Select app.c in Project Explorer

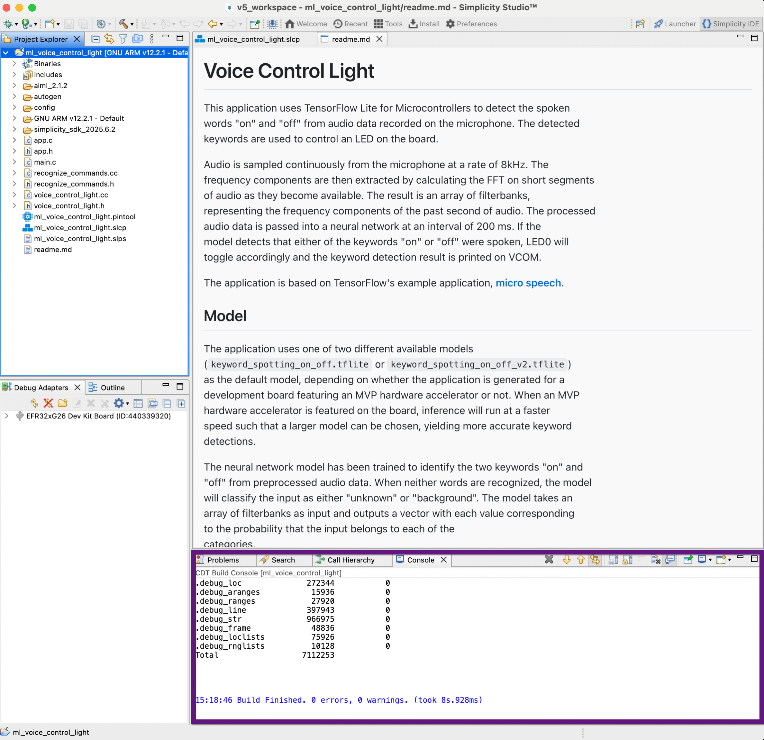pyautogui.click(x=43, y=140)
